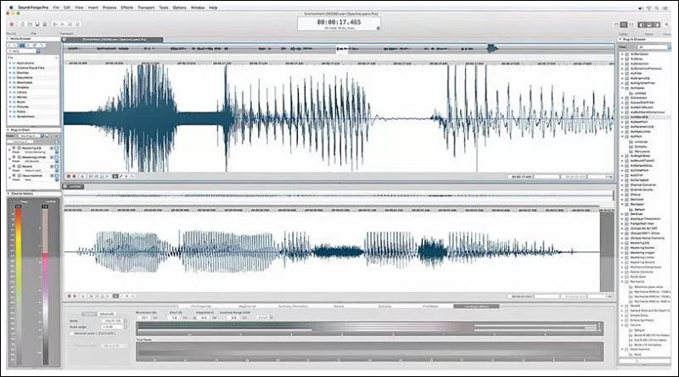Open the File menu

point(56,8)
